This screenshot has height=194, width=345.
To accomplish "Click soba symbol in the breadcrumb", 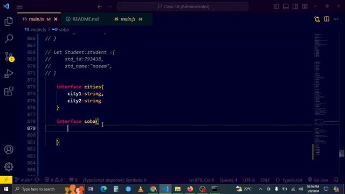I will pyautogui.click(x=64, y=30).
